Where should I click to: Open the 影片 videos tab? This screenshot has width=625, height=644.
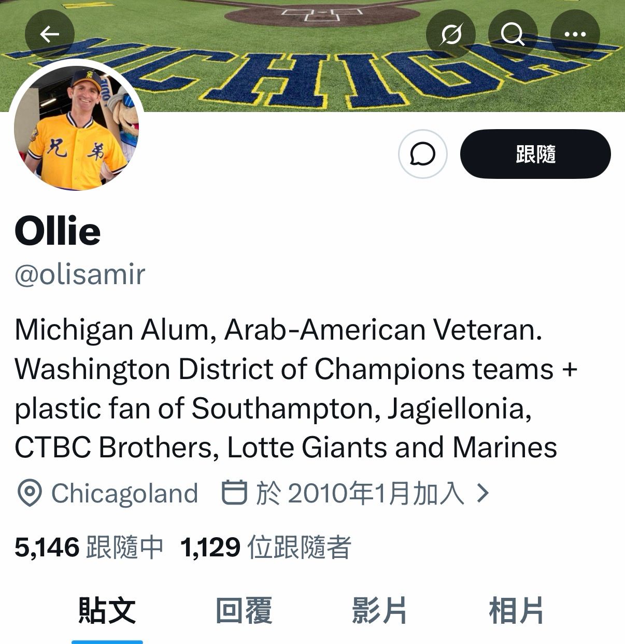click(379, 610)
